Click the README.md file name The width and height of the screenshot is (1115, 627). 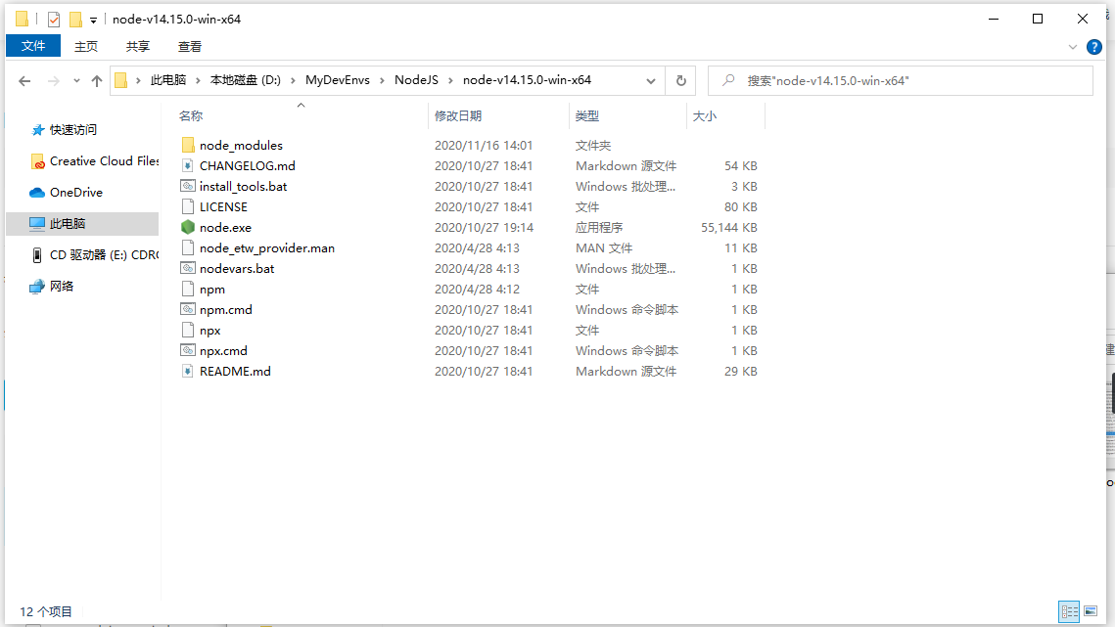(x=235, y=371)
